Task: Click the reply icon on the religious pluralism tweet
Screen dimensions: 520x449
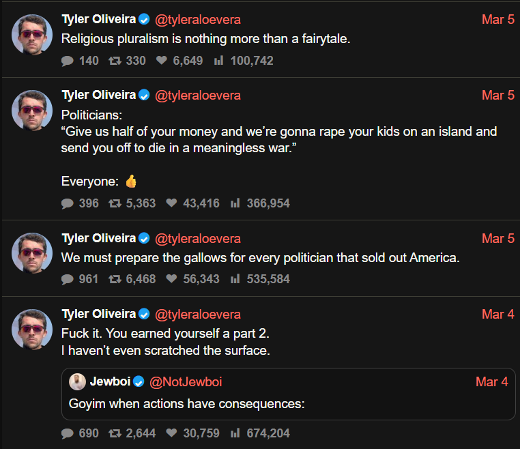Action: [68, 61]
